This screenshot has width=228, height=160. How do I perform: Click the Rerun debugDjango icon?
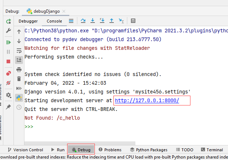coord(8,21)
